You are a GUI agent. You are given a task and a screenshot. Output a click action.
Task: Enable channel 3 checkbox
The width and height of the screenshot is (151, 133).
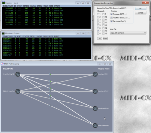point(98,20)
